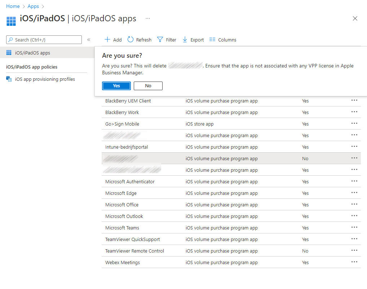Go to the Home breadcrumb
Viewport: 367px width, 289px height.
[13, 6]
